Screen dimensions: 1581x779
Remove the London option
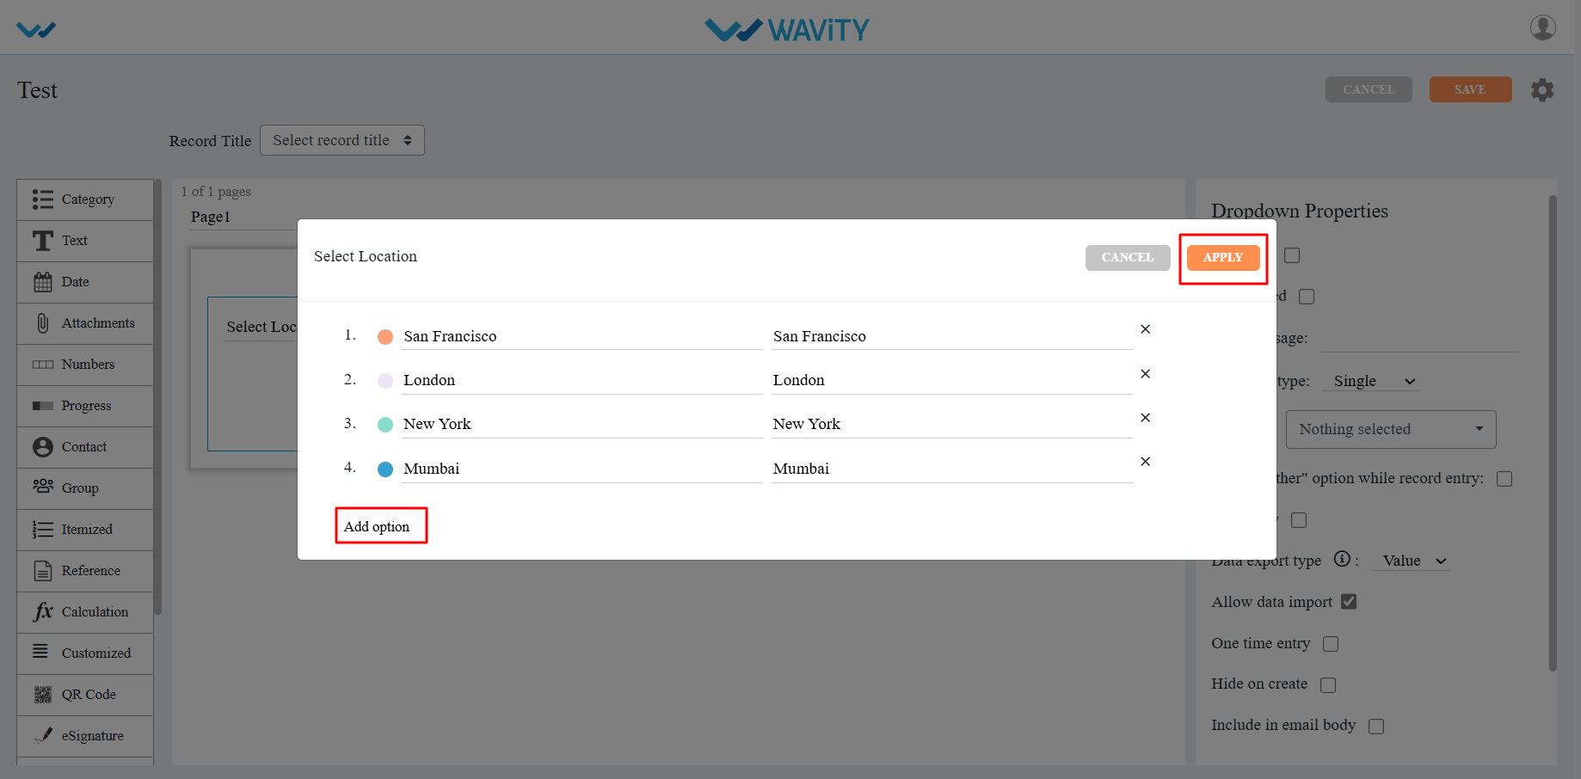[x=1145, y=374]
